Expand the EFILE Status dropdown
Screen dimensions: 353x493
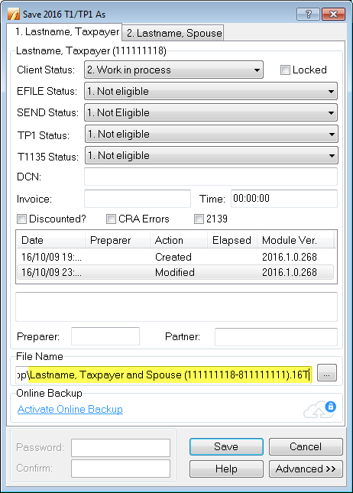tap(211, 91)
